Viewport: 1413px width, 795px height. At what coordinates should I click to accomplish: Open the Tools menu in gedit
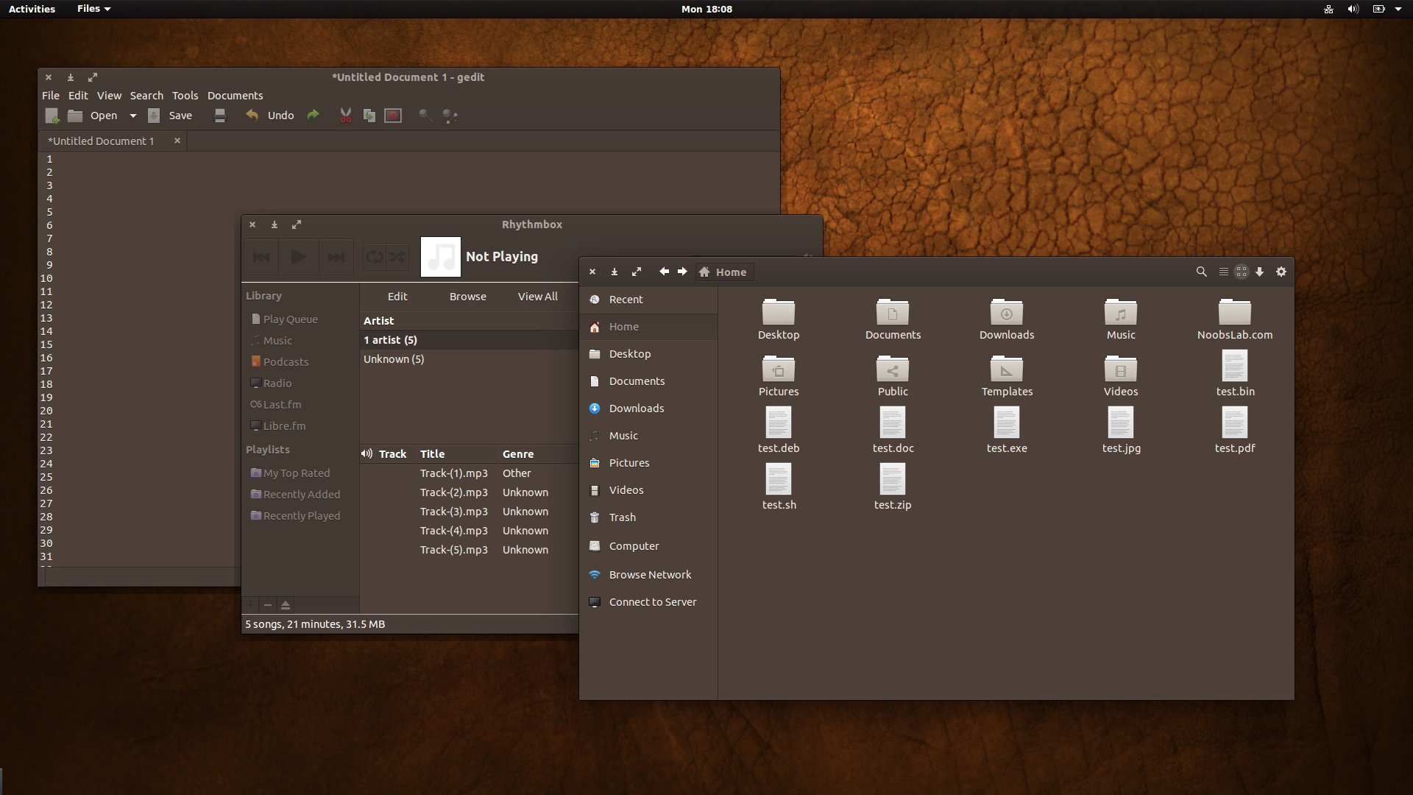(185, 96)
